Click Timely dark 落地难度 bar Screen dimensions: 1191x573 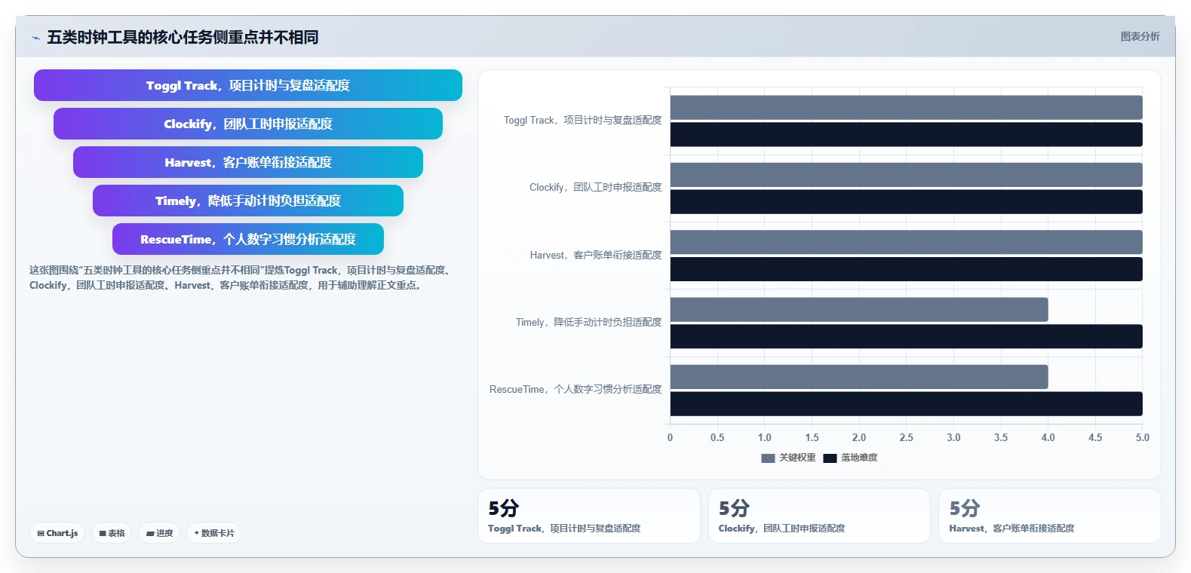(906, 336)
